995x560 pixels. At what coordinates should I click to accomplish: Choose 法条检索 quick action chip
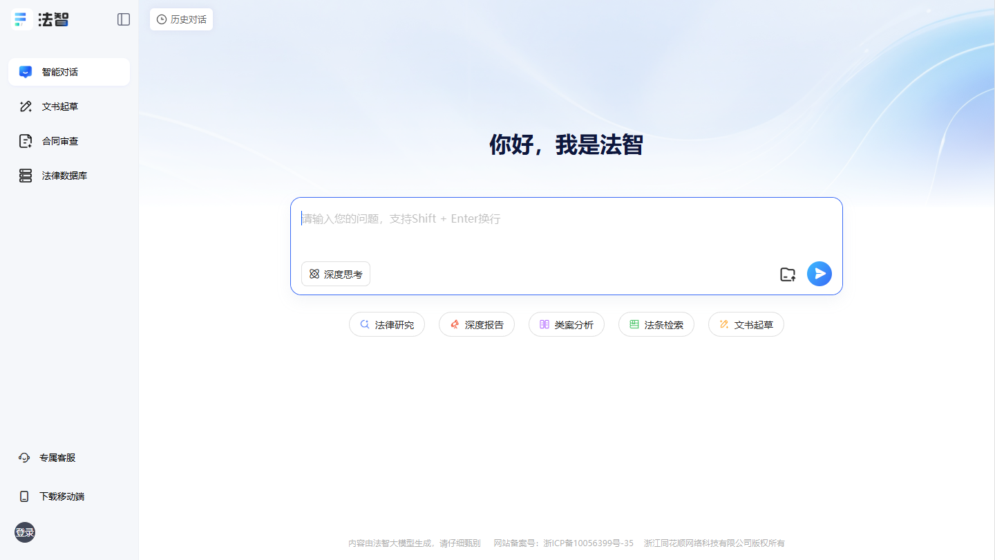656,324
